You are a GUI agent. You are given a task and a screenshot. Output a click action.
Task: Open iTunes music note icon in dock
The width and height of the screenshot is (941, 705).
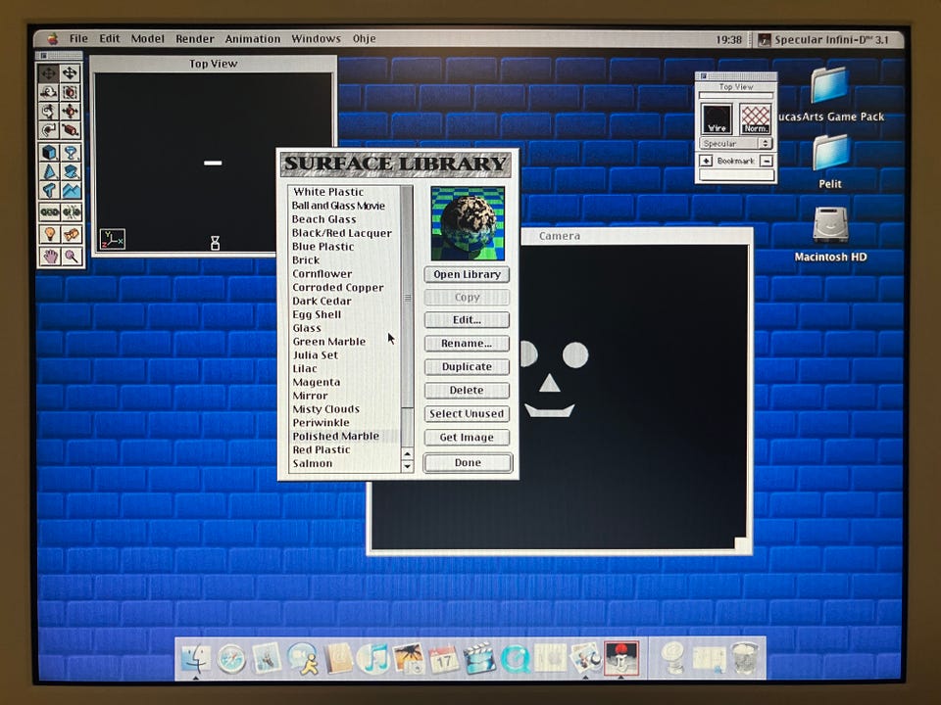[x=372, y=658]
